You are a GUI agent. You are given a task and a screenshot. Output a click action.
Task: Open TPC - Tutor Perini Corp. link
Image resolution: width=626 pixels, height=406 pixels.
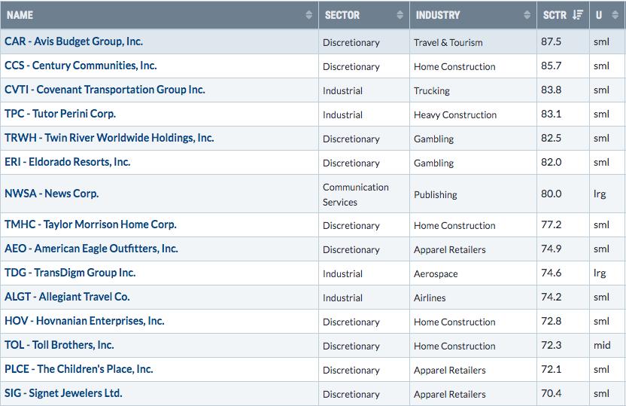click(x=60, y=114)
